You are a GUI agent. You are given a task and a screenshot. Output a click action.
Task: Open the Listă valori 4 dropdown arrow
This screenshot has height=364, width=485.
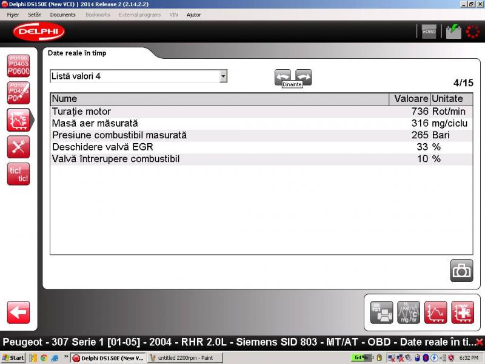point(223,76)
